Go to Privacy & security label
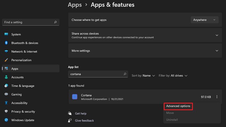 [23, 111]
